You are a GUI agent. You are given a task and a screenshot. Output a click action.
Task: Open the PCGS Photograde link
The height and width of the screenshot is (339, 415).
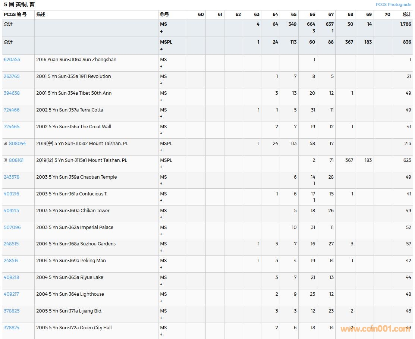(393, 4)
